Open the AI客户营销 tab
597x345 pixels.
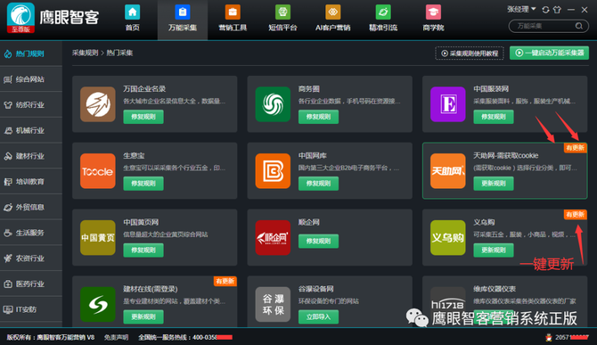(332, 19)
